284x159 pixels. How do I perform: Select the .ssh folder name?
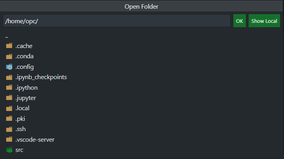point(20,129)
